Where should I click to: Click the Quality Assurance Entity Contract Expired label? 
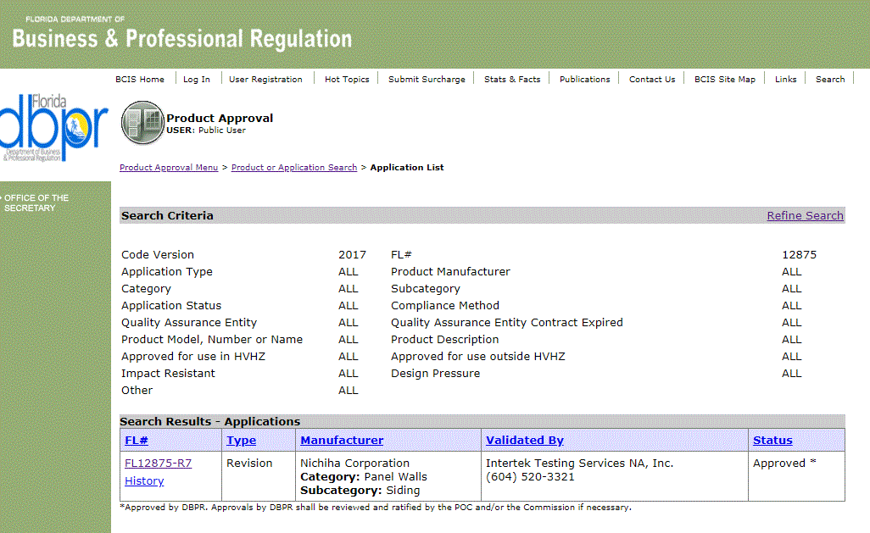coord(506,322)
